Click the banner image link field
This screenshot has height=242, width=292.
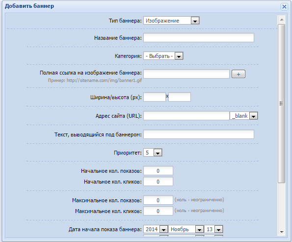[186, 74]
